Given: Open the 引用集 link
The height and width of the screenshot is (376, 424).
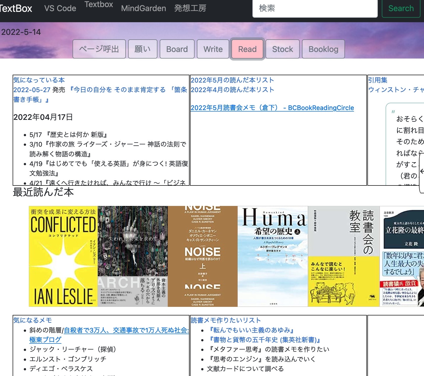Looking at the screenshot, I should [378, 80].
